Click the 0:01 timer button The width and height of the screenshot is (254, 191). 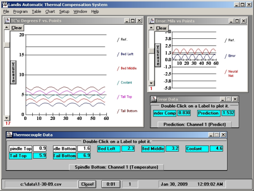111,184
